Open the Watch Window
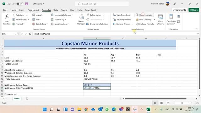 point(160,19)
